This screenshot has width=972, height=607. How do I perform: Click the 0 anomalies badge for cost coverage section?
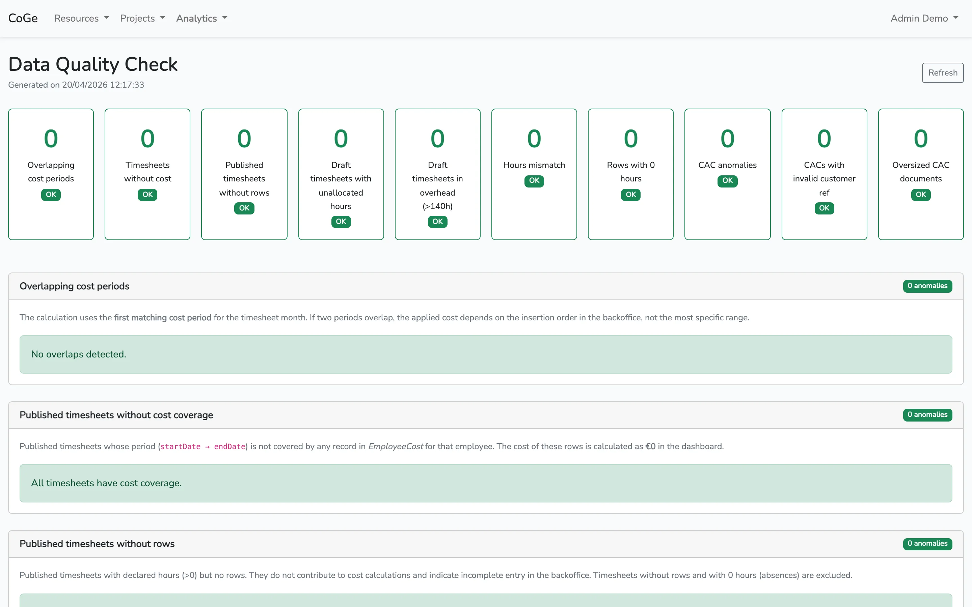927,415
